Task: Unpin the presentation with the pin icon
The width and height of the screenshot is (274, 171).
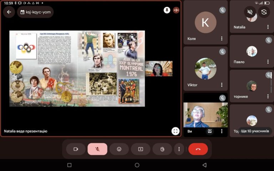Action: 167,10
